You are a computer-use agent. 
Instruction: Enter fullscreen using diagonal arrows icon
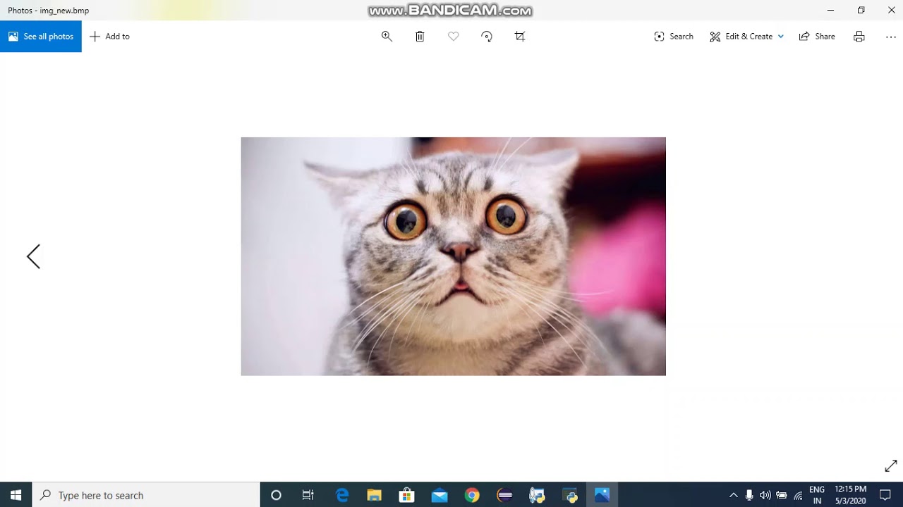pyautogui.click(x=890, y=466)
